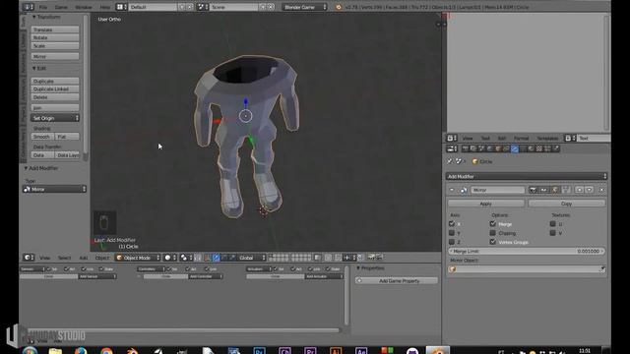
Task: Enable the Clipping checkbox
Action: (493, 233)
